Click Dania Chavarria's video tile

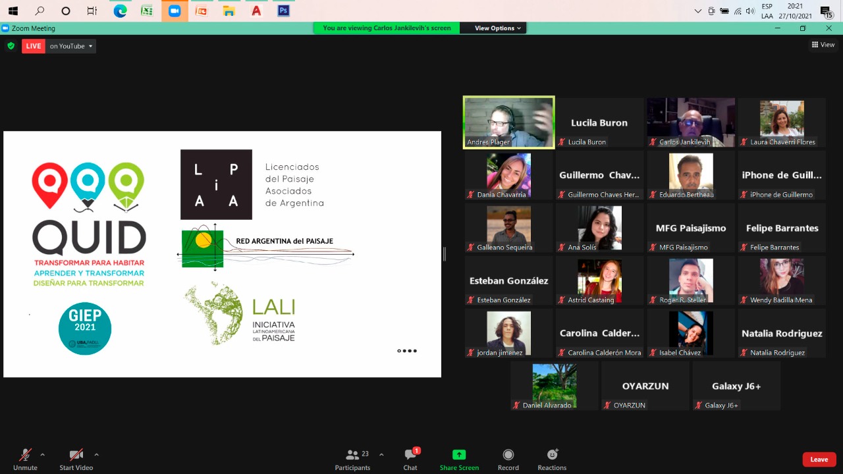(x=509, y=175)
